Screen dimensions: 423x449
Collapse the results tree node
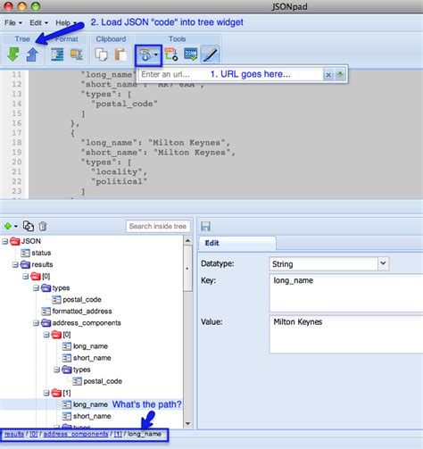tap(15, 264)
